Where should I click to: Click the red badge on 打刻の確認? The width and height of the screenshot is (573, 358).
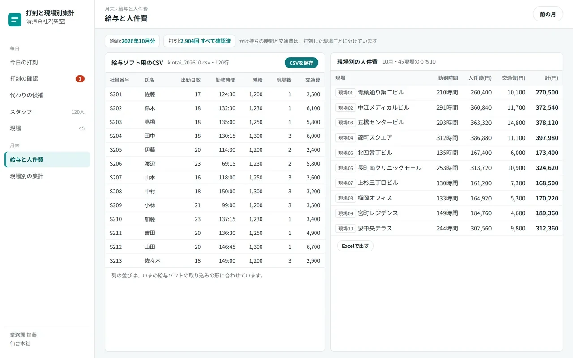point(80,79)
